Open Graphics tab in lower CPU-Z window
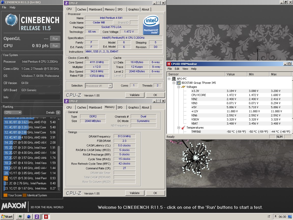Viewport: 293px width, 220px height. point(134,107)
